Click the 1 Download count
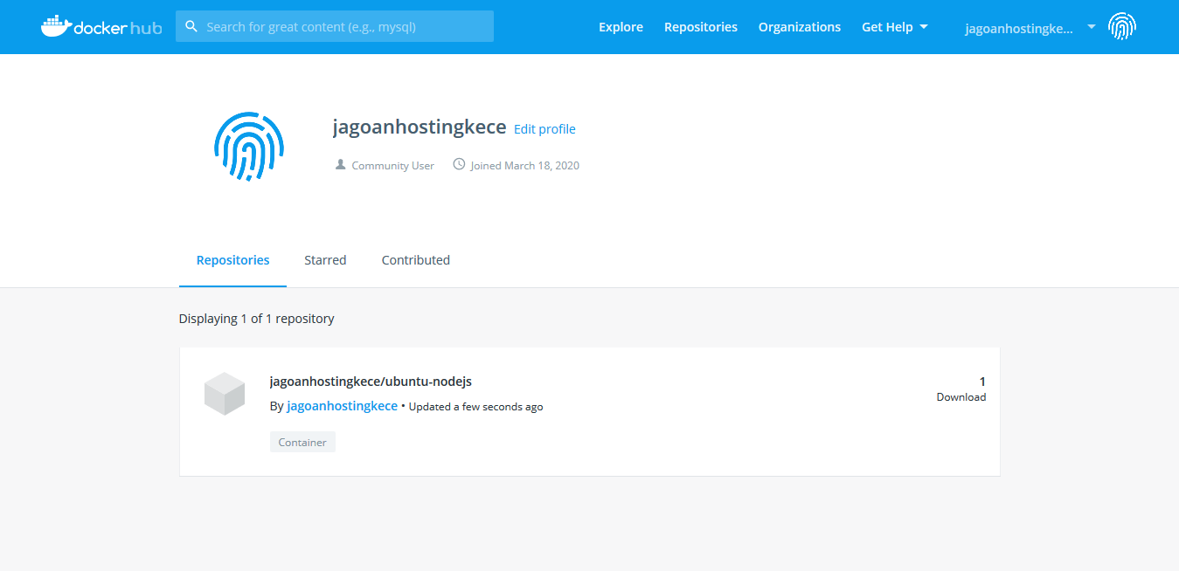This screenshot has width=1179, height=571. click(x=961, y=389)
